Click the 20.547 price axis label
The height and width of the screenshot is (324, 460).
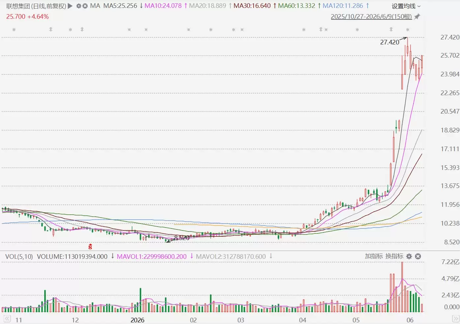tap(450, 111)
